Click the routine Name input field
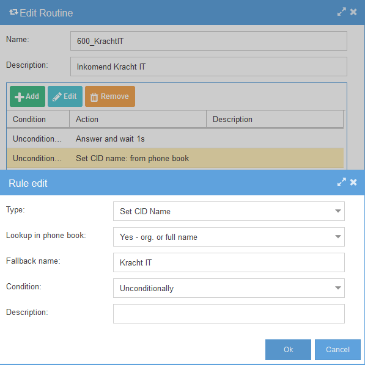Image resolution: width=365 pixels, height=365 pixels. (208, 41)
